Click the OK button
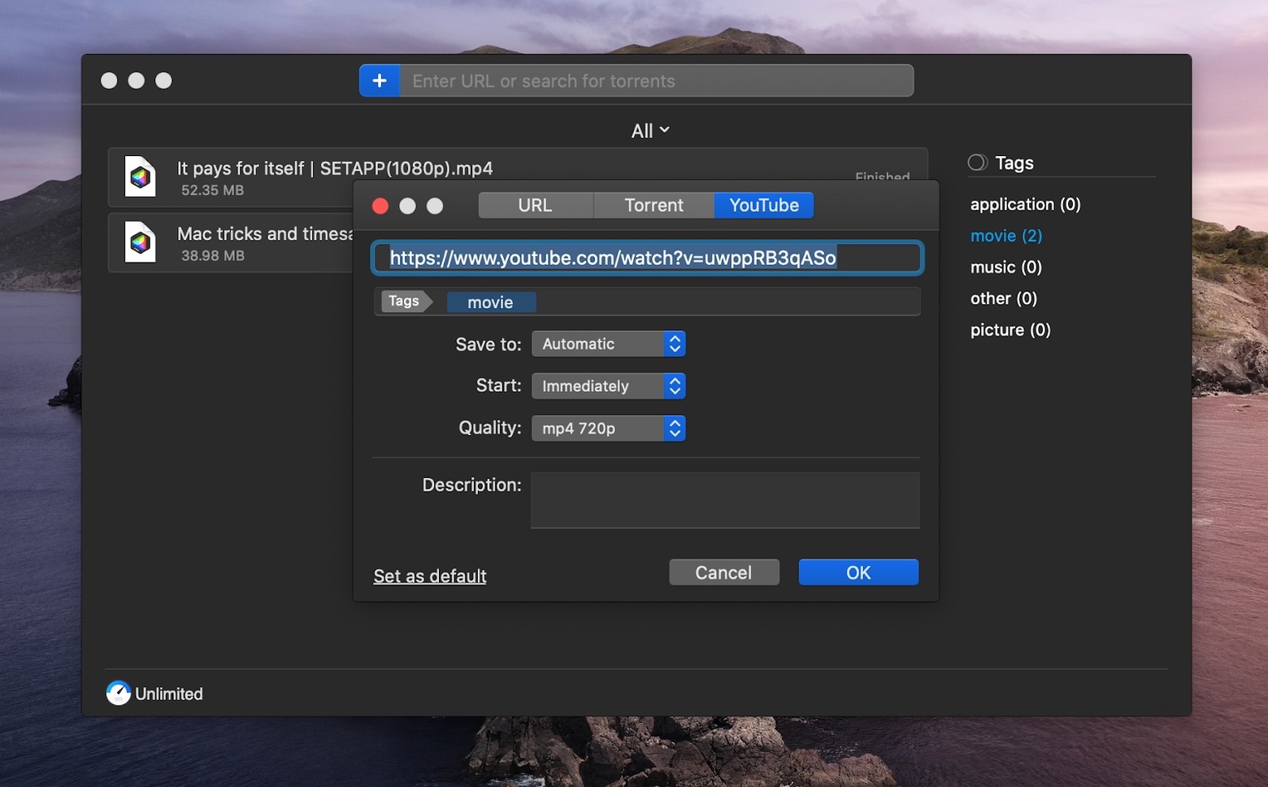The width and height of the screenshot is (1268, 787). point(858,572)
